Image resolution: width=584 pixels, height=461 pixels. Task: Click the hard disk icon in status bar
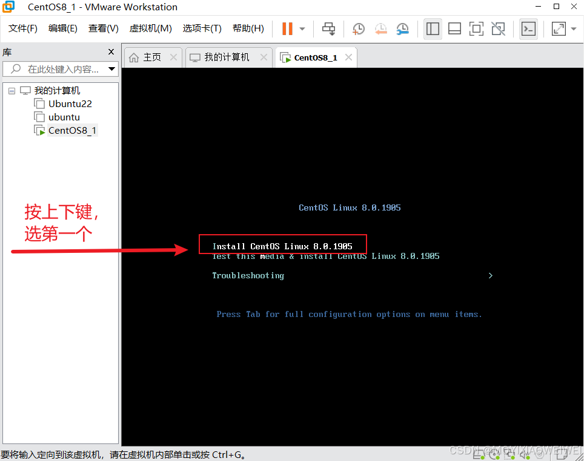click(478, 455)
